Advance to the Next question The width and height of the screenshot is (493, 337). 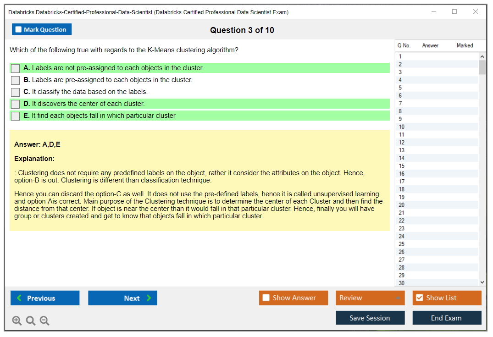coord(122,298)
